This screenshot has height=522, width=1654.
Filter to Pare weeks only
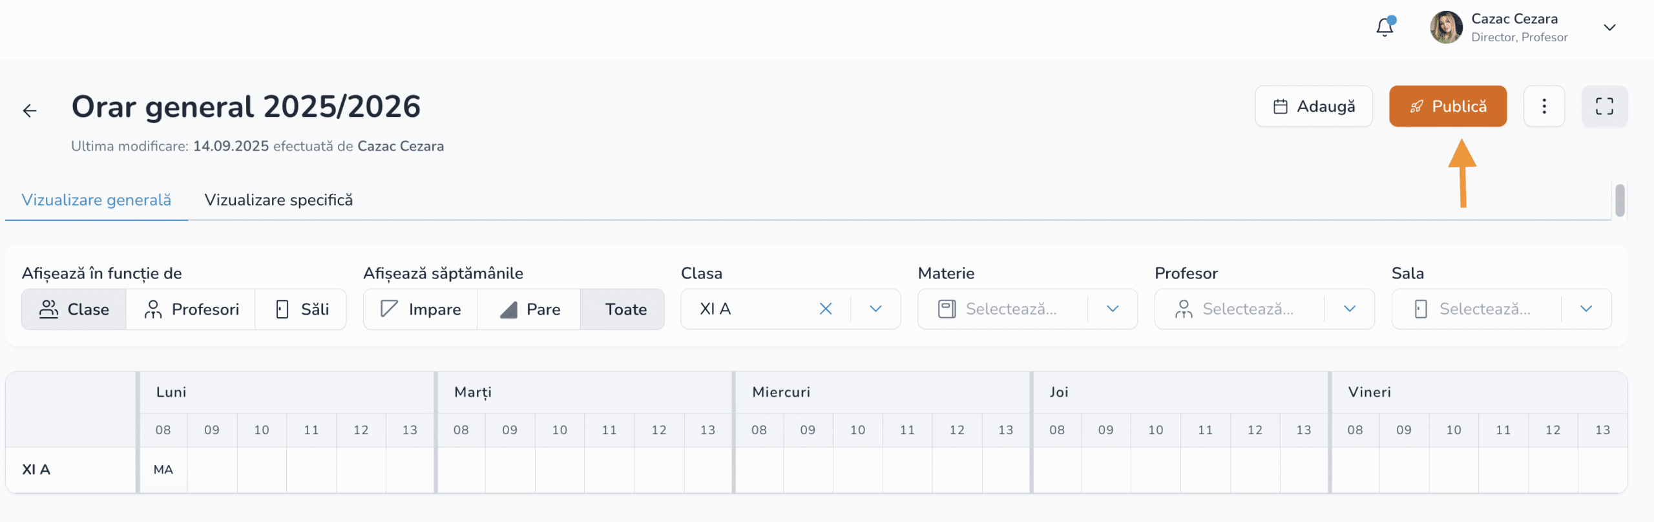coord(529,309)
